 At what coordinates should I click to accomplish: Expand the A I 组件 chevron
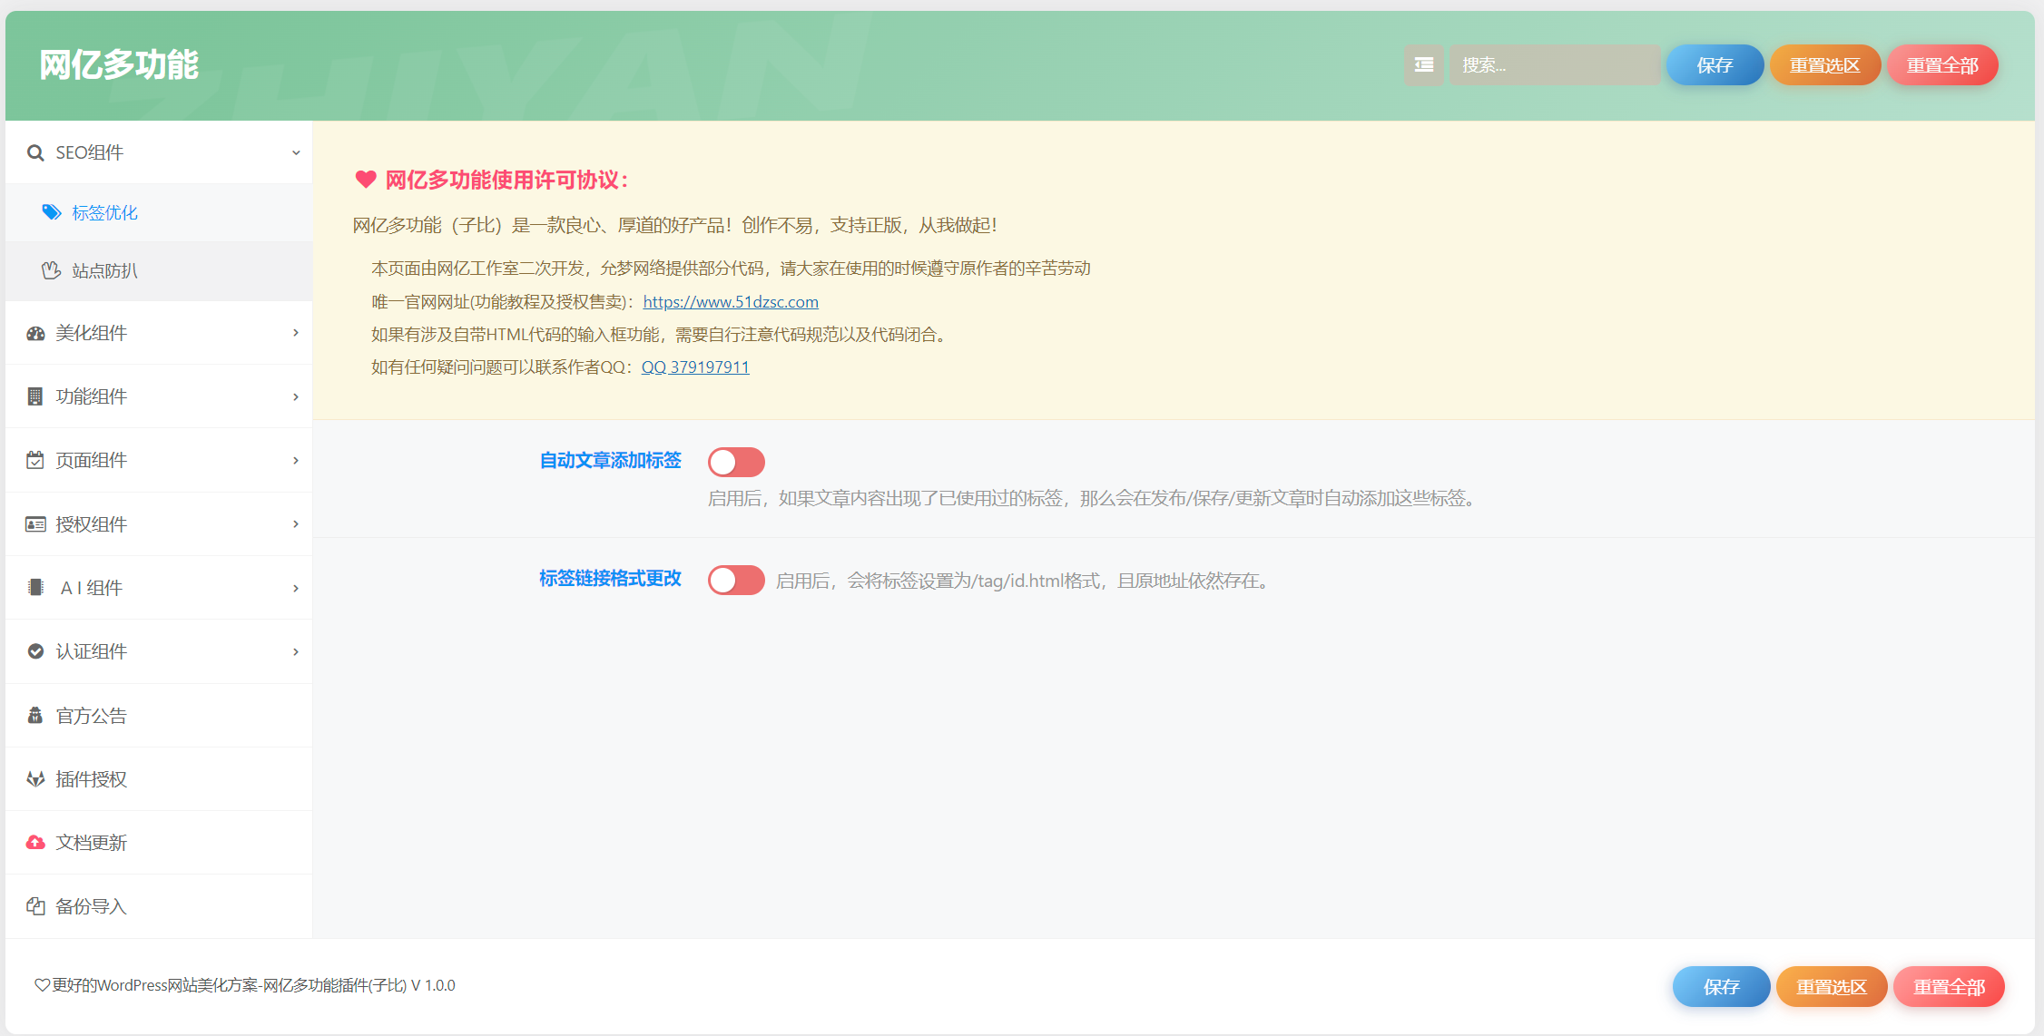coord(296,588)
